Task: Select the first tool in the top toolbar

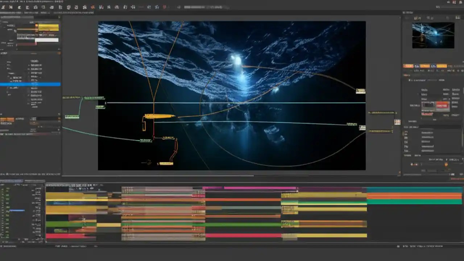Action: click(4, 7)
